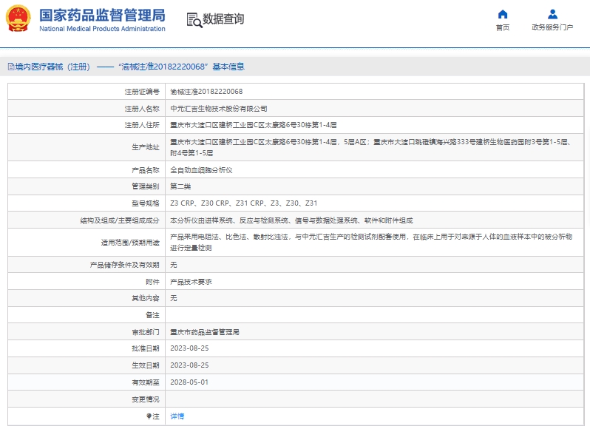
Task: Click the 数据查询 search document icon
Action: tap(194, 20)
